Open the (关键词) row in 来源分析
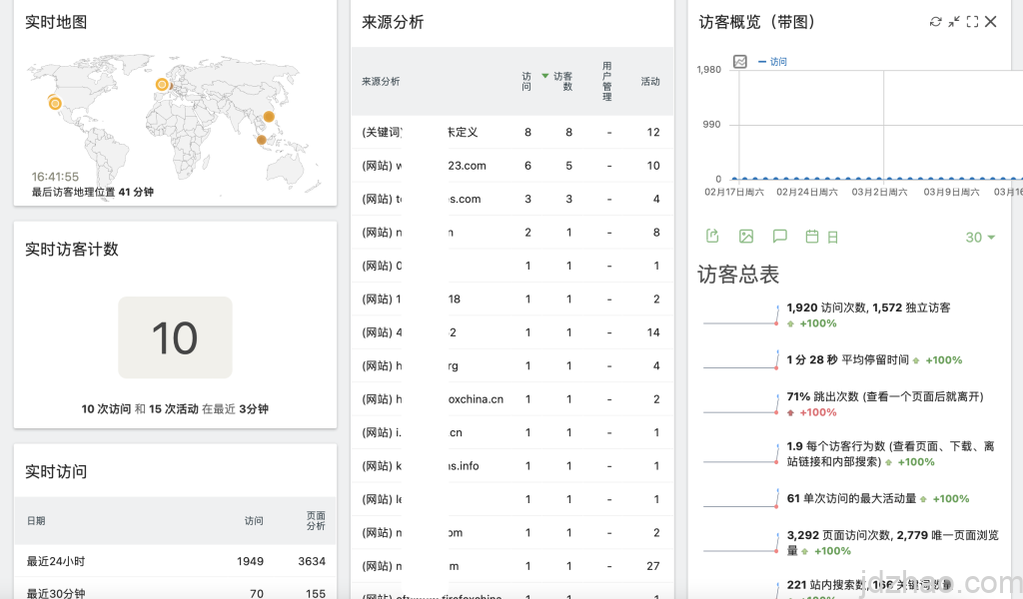The height and width of the screenshot is (599, 1023). coord(420,132)
